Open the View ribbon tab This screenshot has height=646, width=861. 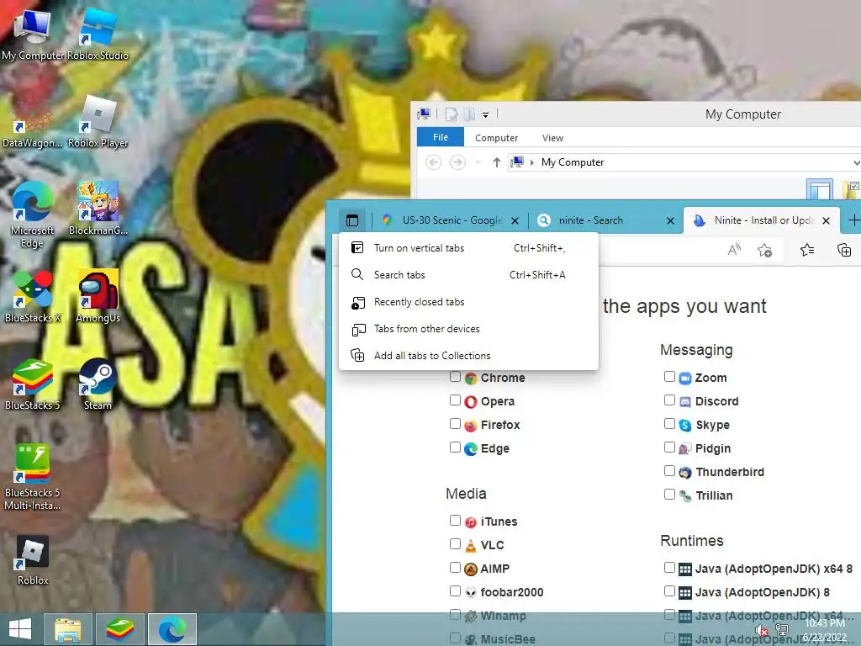coord(552,138)
